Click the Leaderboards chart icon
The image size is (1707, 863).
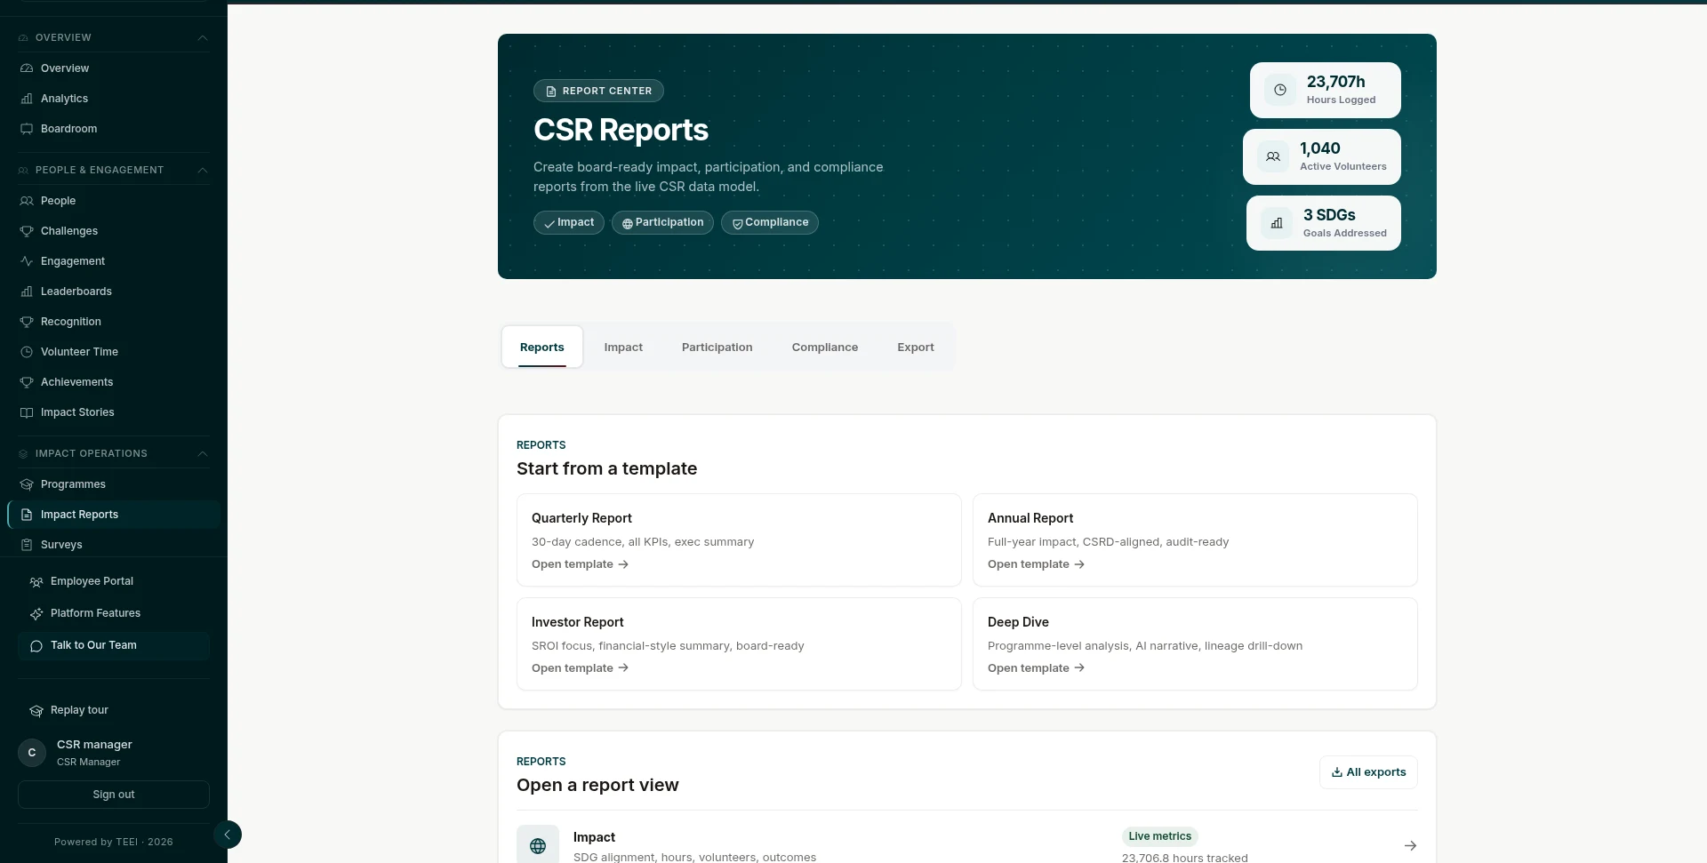pos(27,292)
